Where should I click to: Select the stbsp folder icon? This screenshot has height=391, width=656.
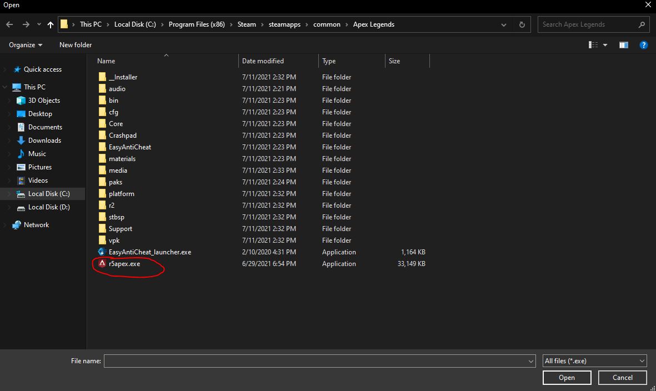point(102,217)
